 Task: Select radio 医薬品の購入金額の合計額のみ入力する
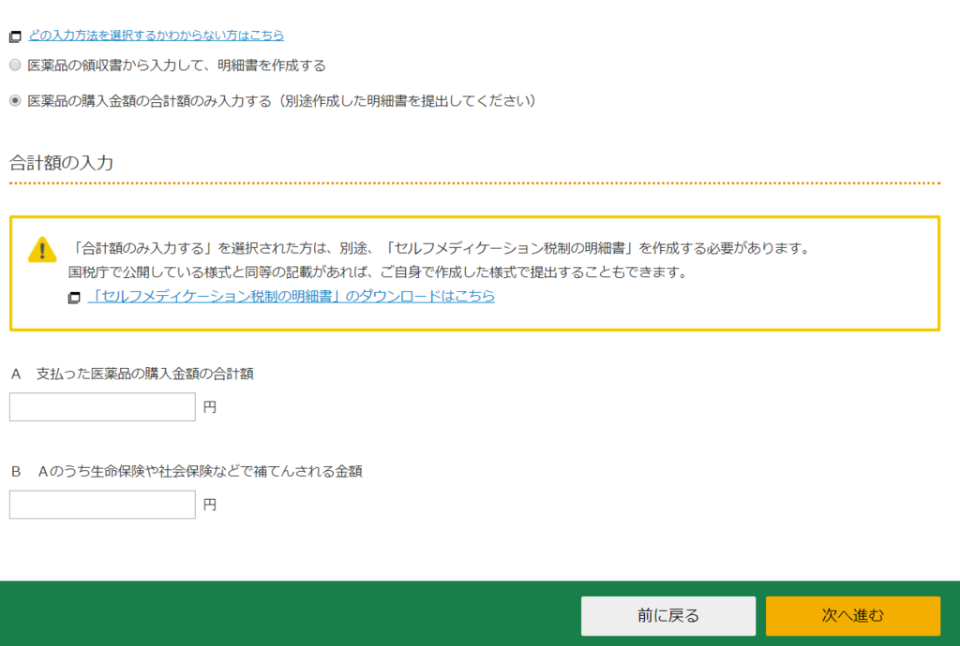pos(15,100)
